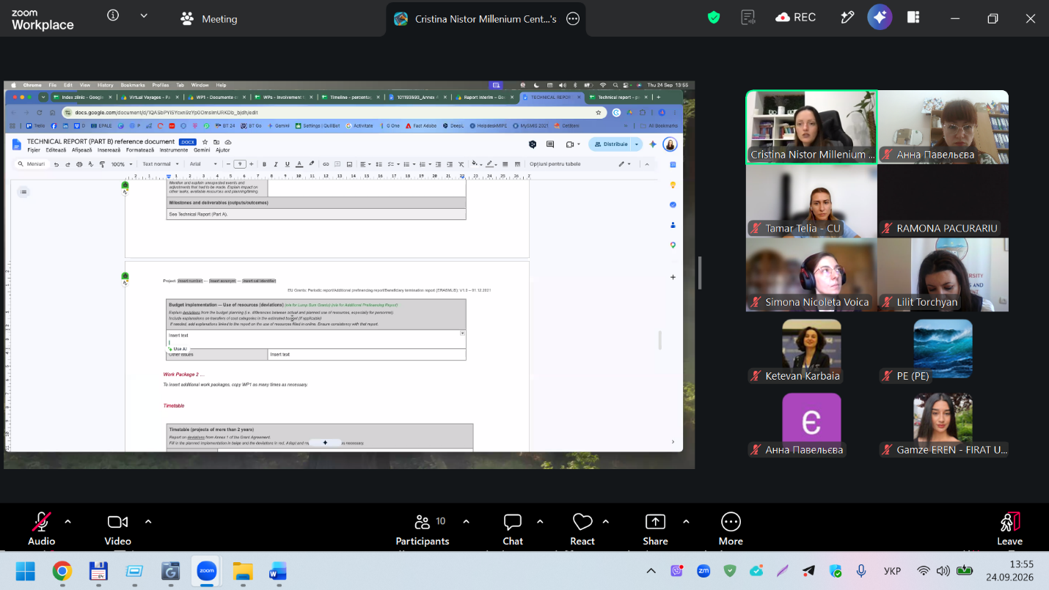Leave the meeting
Image resolution: width=1049 pixels, height=590 pixels.
(x=1010, y=529)
